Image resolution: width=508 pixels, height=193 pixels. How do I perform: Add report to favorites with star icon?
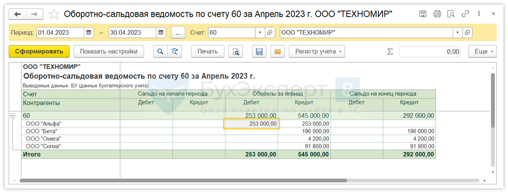[x=54, y=14]
